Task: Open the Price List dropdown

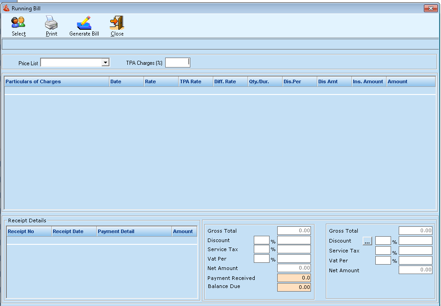Action: pos(105,63)
